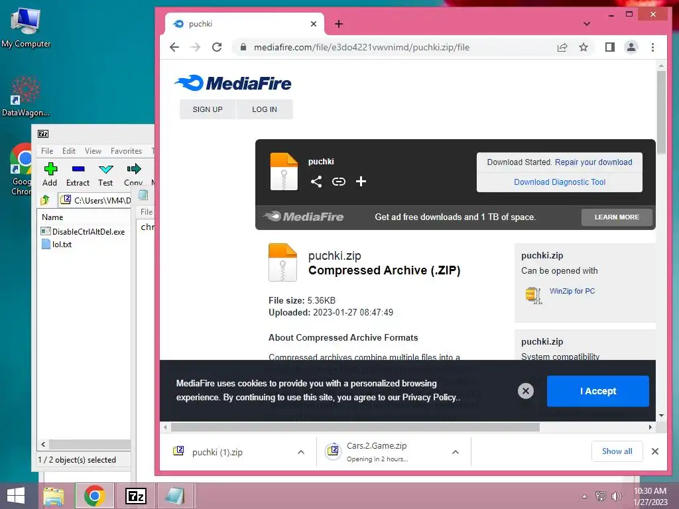Image resolution: width=679 pixels, height=509 pixels.
Task: Reload the MediaFire page
Action: (x=217, y=47)
